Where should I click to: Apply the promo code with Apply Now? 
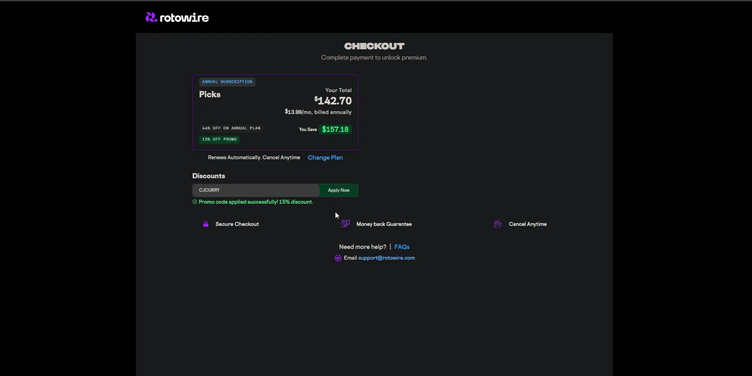pos(339,190)
